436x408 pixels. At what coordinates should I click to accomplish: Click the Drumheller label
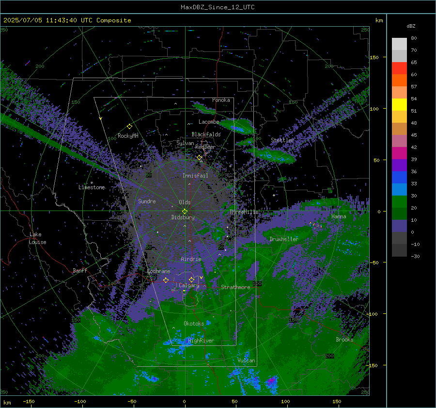coord(284,239)
